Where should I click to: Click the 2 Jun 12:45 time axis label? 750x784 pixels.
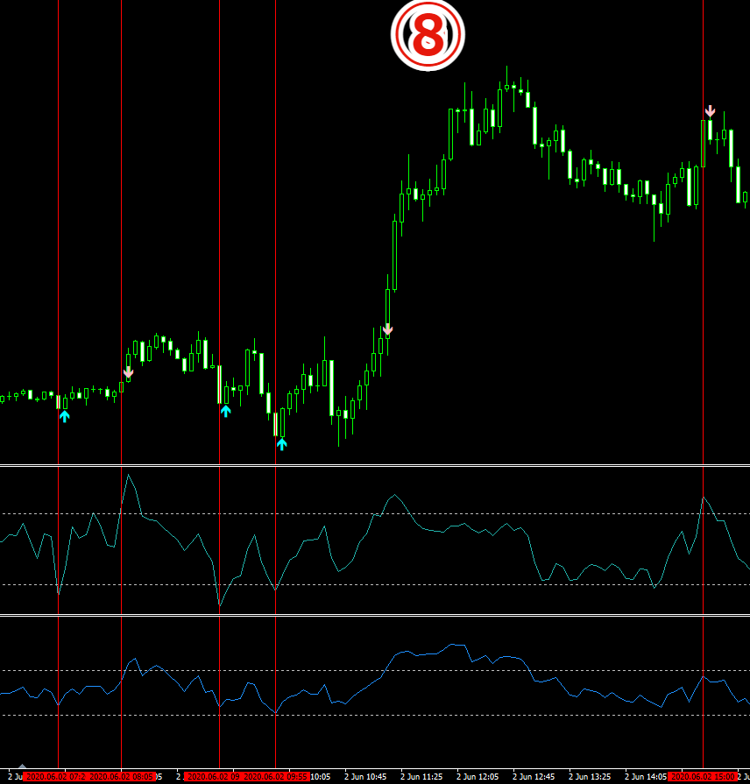coord(534,776)
